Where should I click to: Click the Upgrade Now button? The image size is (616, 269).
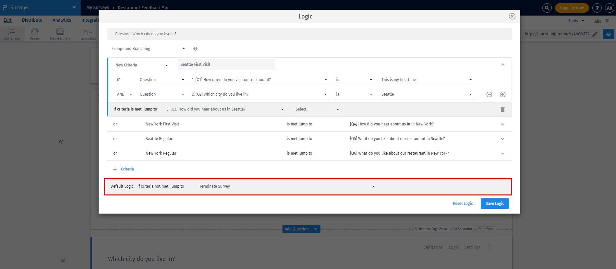572,8
